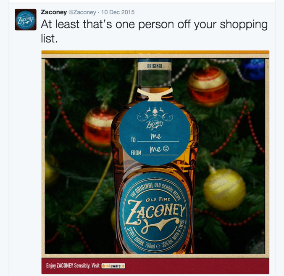This screenshot has width=284, height=276.
Task: Click the red and gold bauble top right
Action: tap(208, 87)
